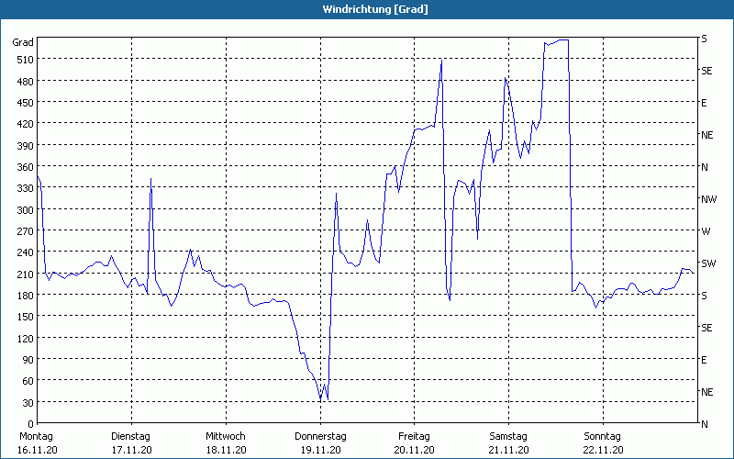Click the 'NW' compass label on right axis
Image resolution: width=734 pixels, height=459 pixels.
click(708, 199)
